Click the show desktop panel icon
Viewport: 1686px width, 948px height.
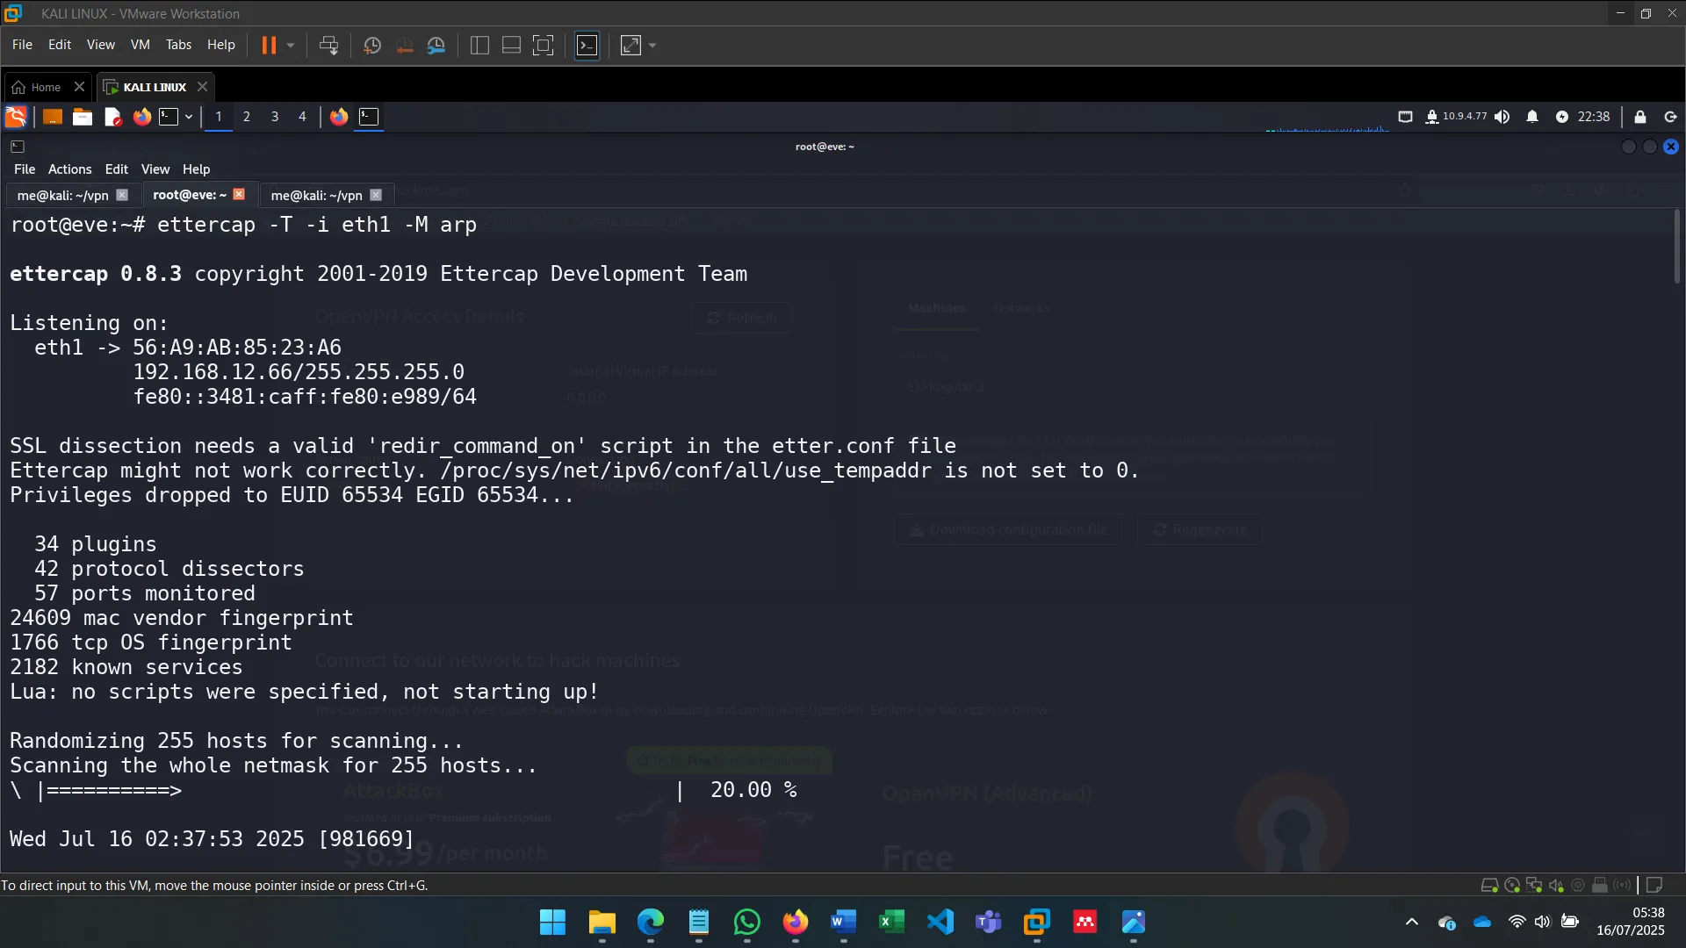(53, 117)
